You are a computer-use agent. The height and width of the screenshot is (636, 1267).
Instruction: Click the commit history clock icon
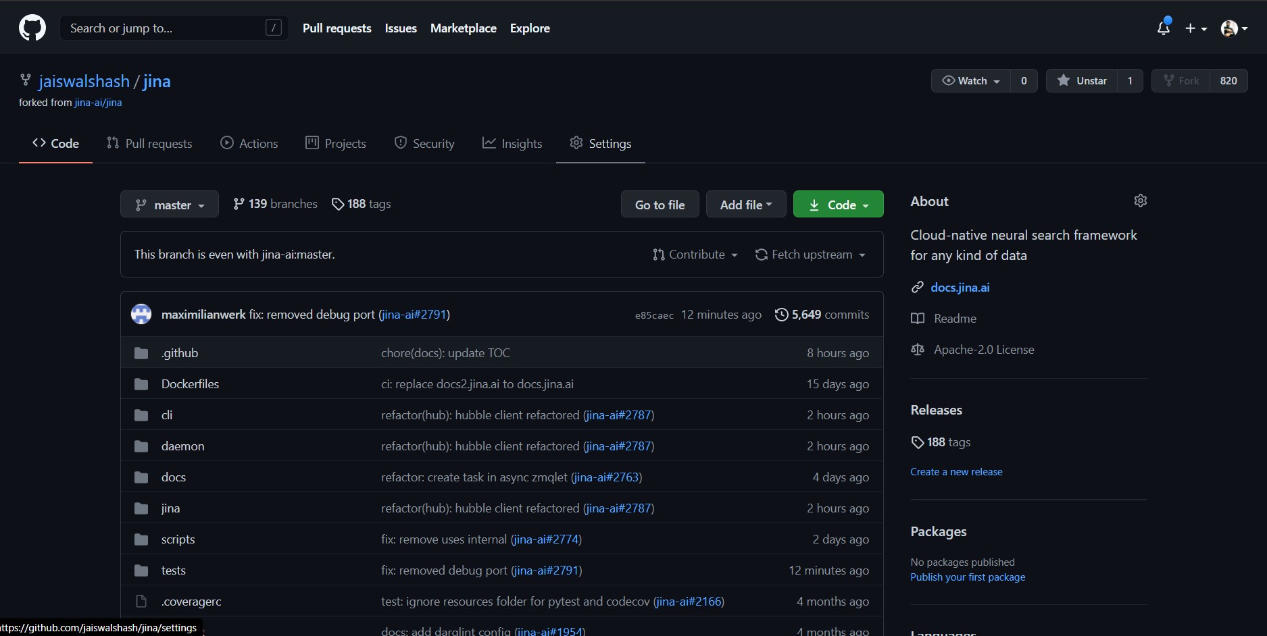[781, 315]
